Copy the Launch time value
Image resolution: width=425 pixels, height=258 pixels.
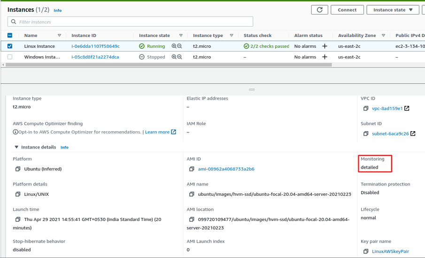[18, 219]
